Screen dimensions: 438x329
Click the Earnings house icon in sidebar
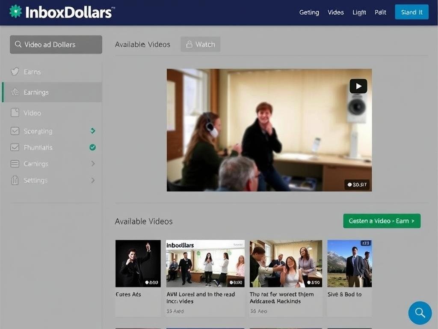[x=15, y=92]
